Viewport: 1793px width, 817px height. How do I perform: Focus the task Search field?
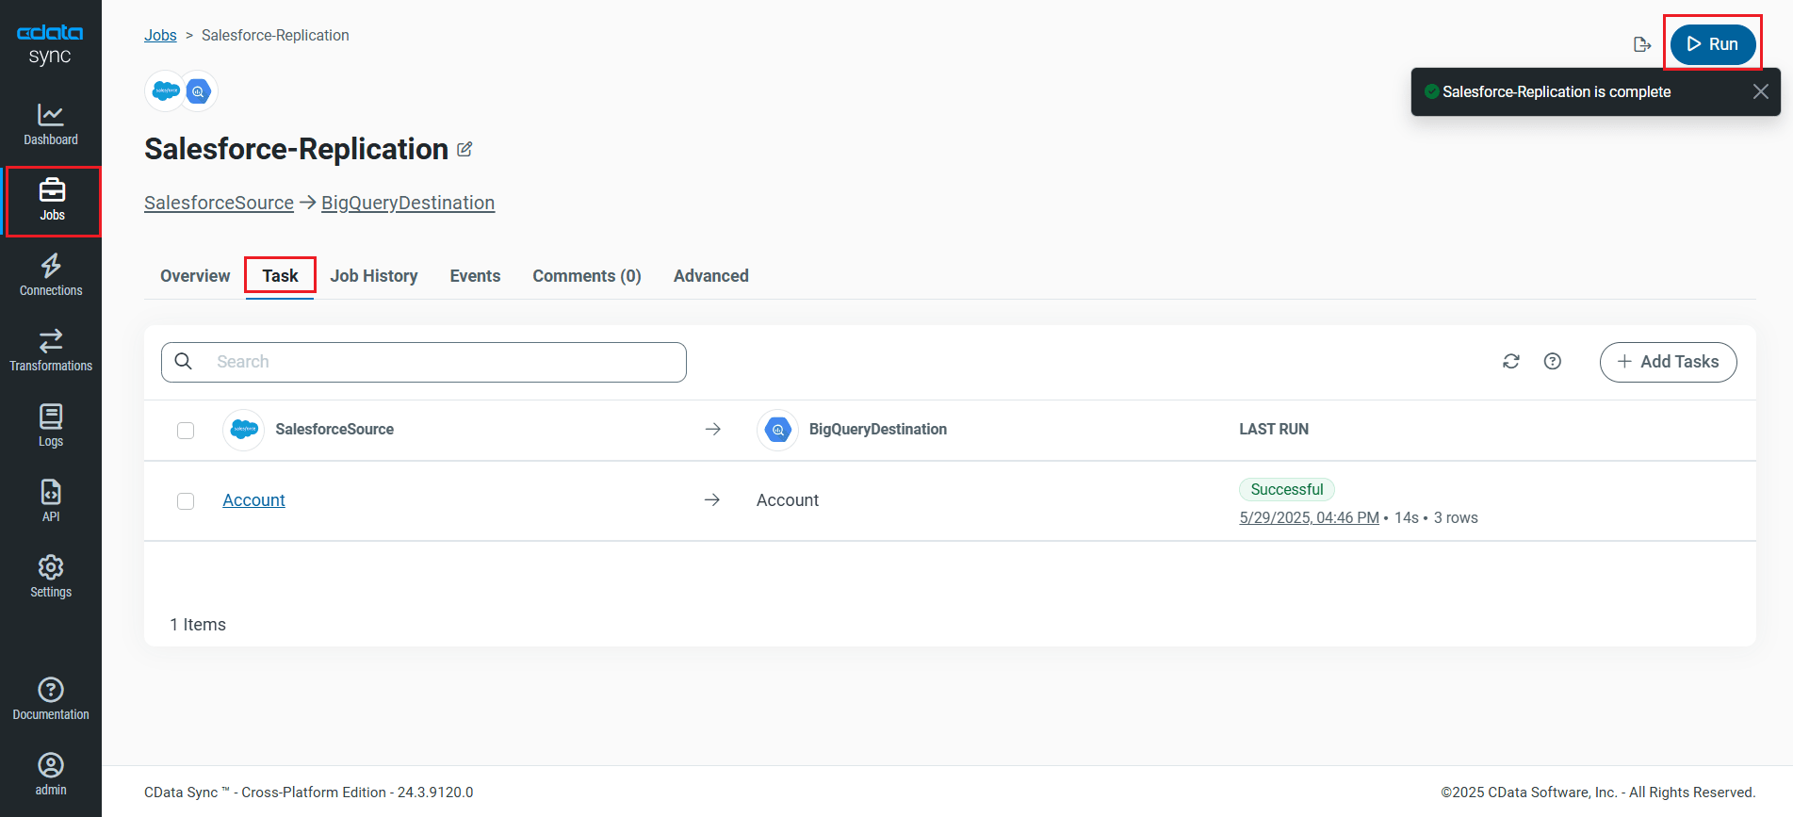coord(424,362)
